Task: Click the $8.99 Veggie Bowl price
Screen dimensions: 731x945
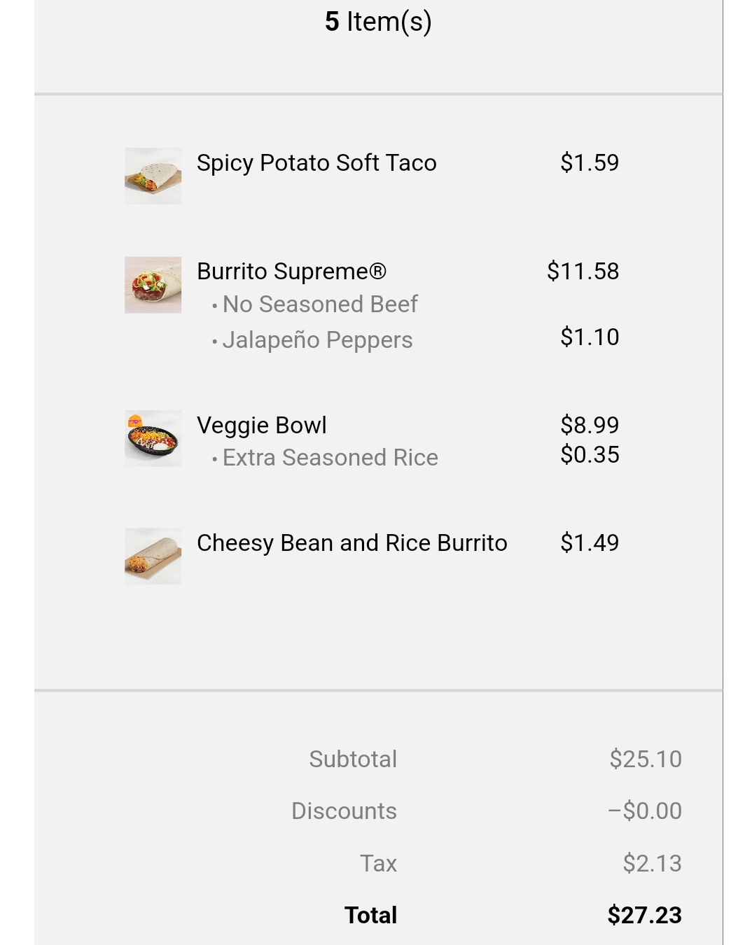Action: pyautogui.click(x=590, y=425)
